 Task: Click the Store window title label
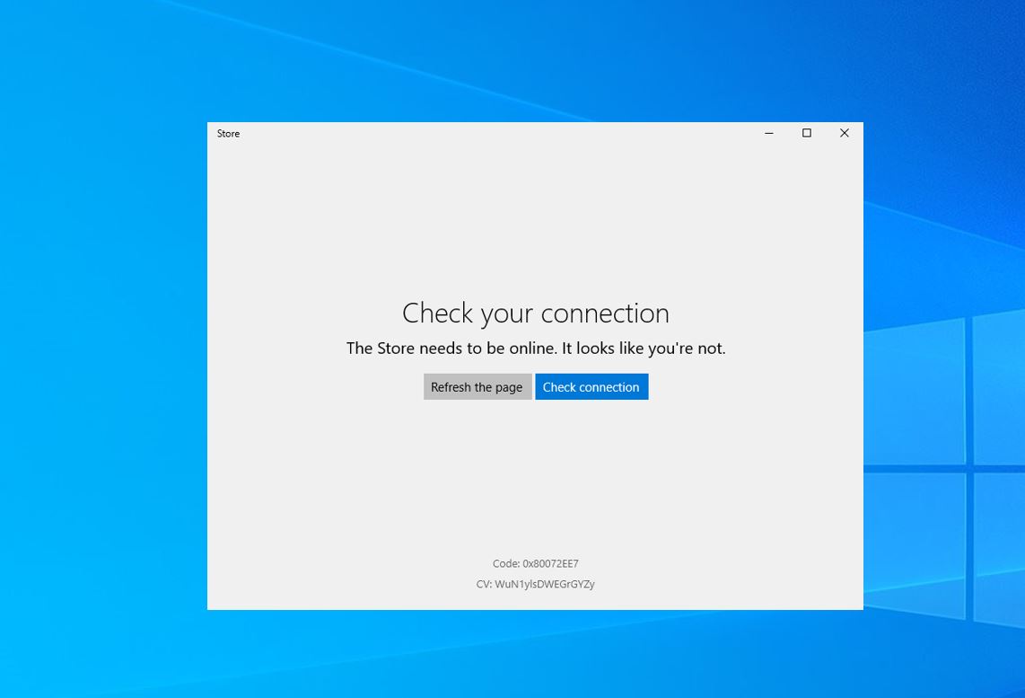point(228,133)
